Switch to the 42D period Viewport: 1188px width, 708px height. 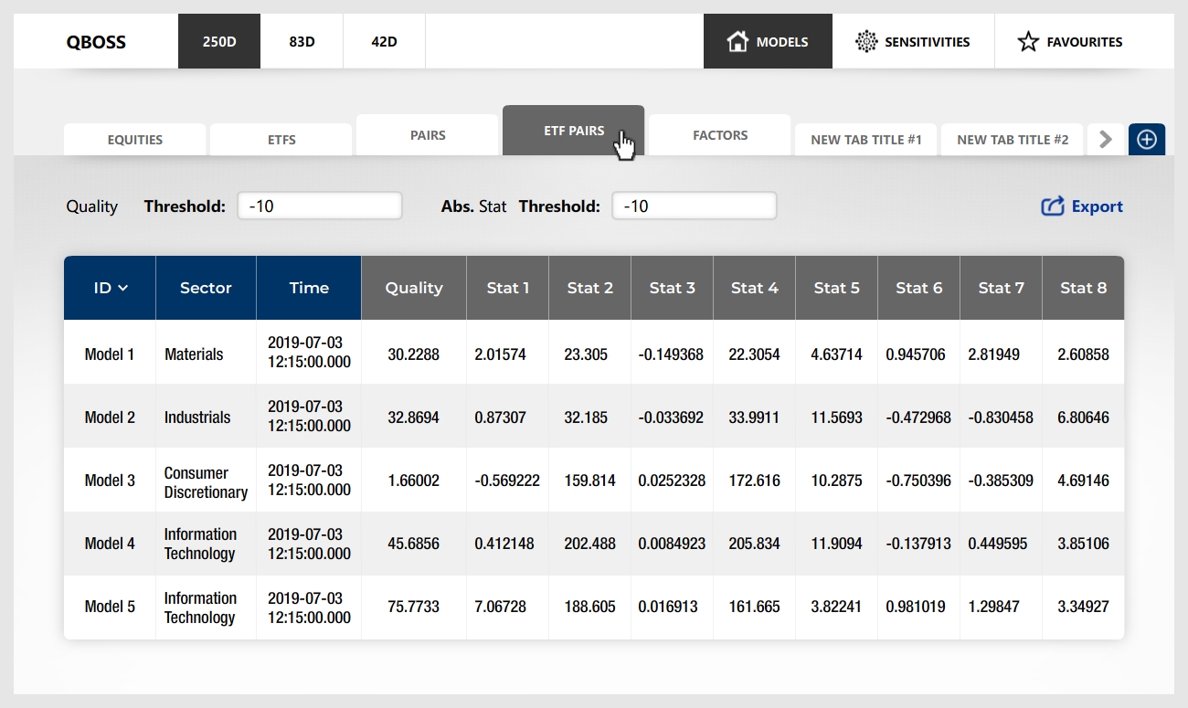[x=384, y=41]
